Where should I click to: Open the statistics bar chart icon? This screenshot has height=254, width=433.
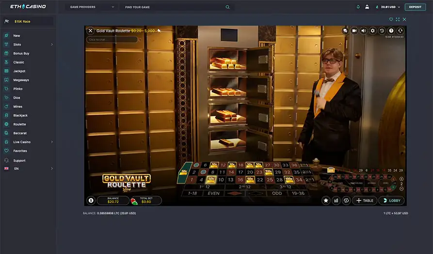[x=336, y=201]
